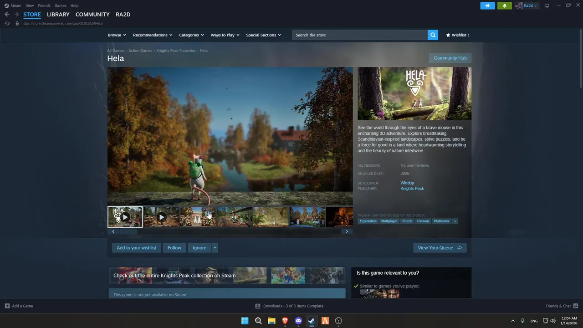The height and width of the screenshot is (328, 583).
Task: Open File Explorer from taskbar
Action: tap(271, 321)
